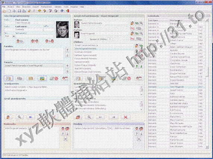Click red X icon beside Children list
Viewport: 213px width, 159px height.
point(141,51)
